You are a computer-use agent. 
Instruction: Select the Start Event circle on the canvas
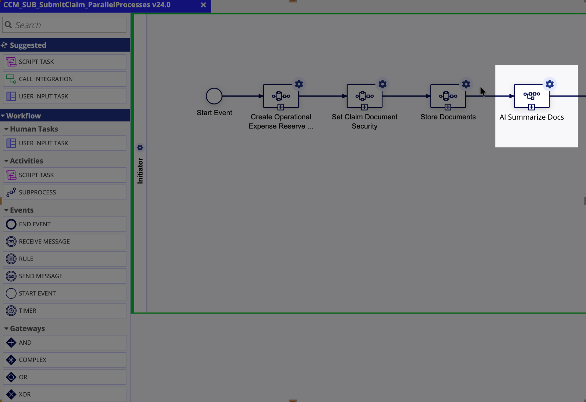click(214, 96)
